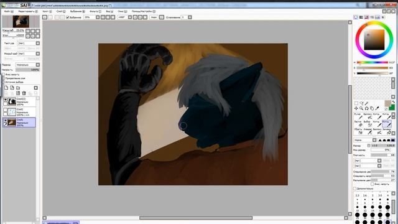
Task: Click the green background color swatch
Action: click(x=392, y=108)
